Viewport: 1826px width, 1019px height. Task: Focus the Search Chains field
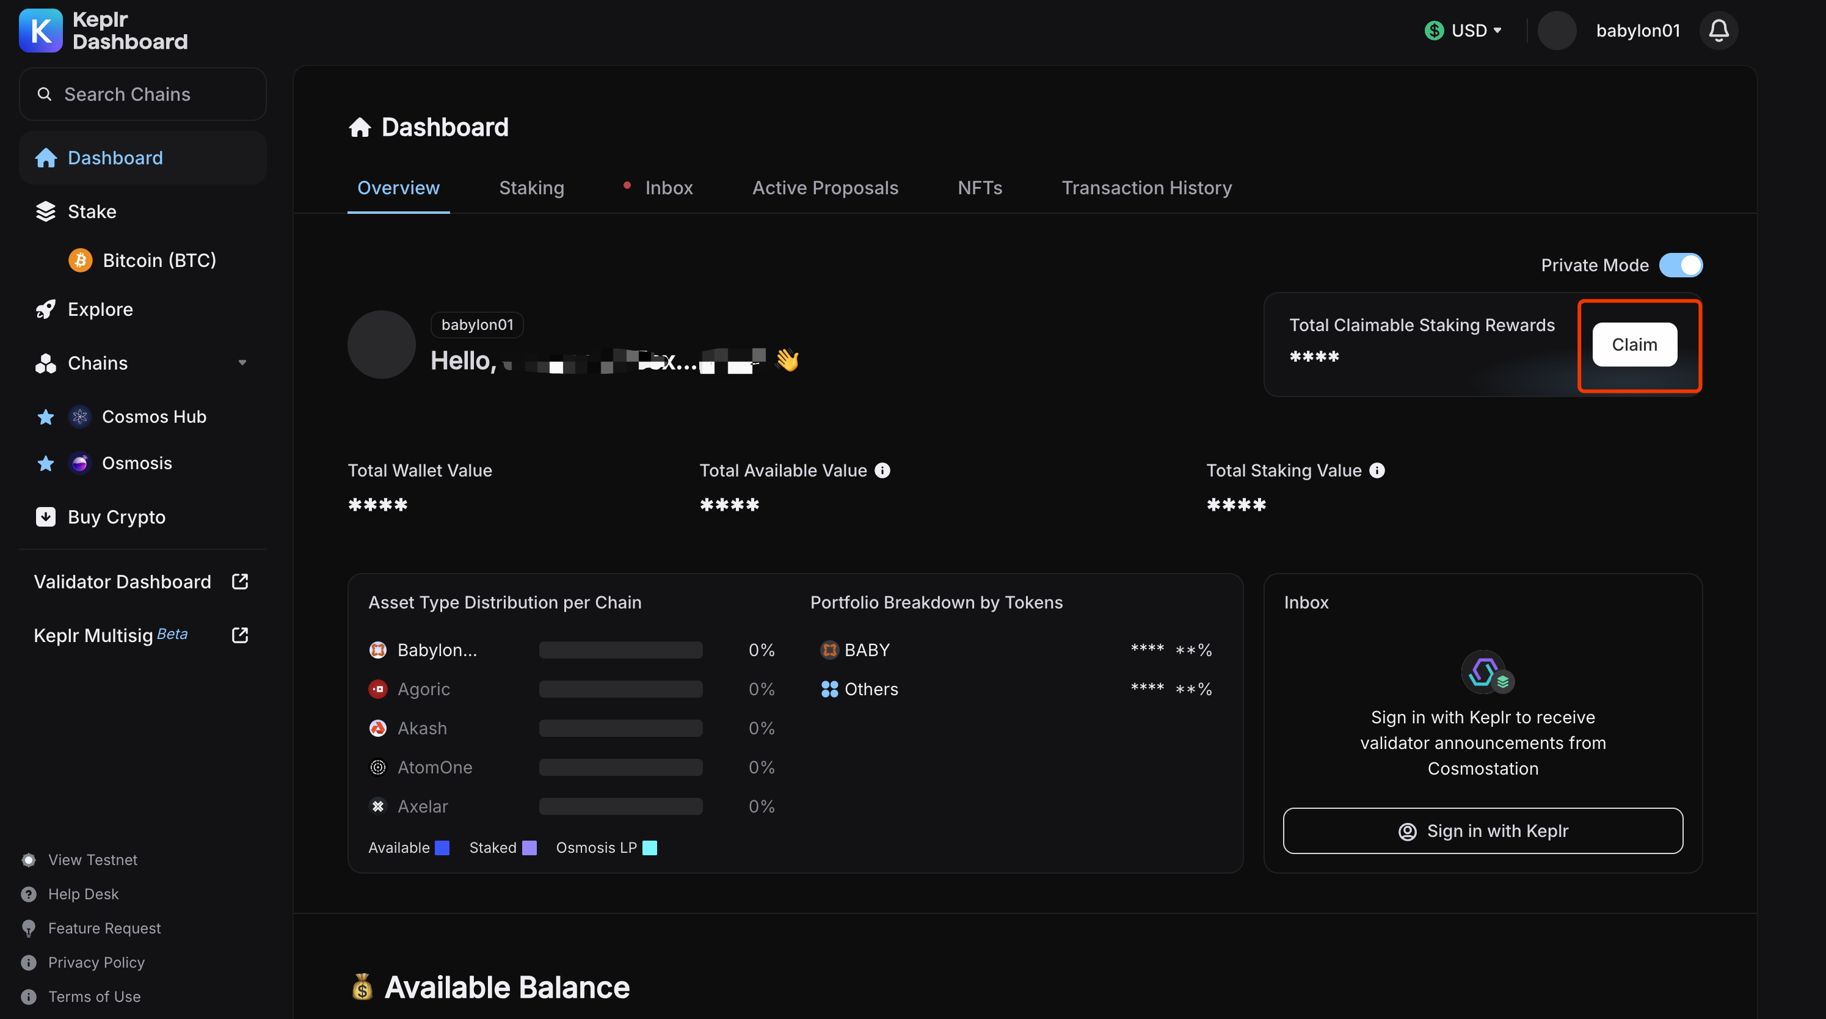142,94
